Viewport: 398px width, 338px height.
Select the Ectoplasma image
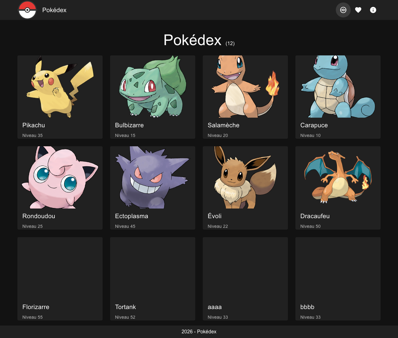coord(153,177)
